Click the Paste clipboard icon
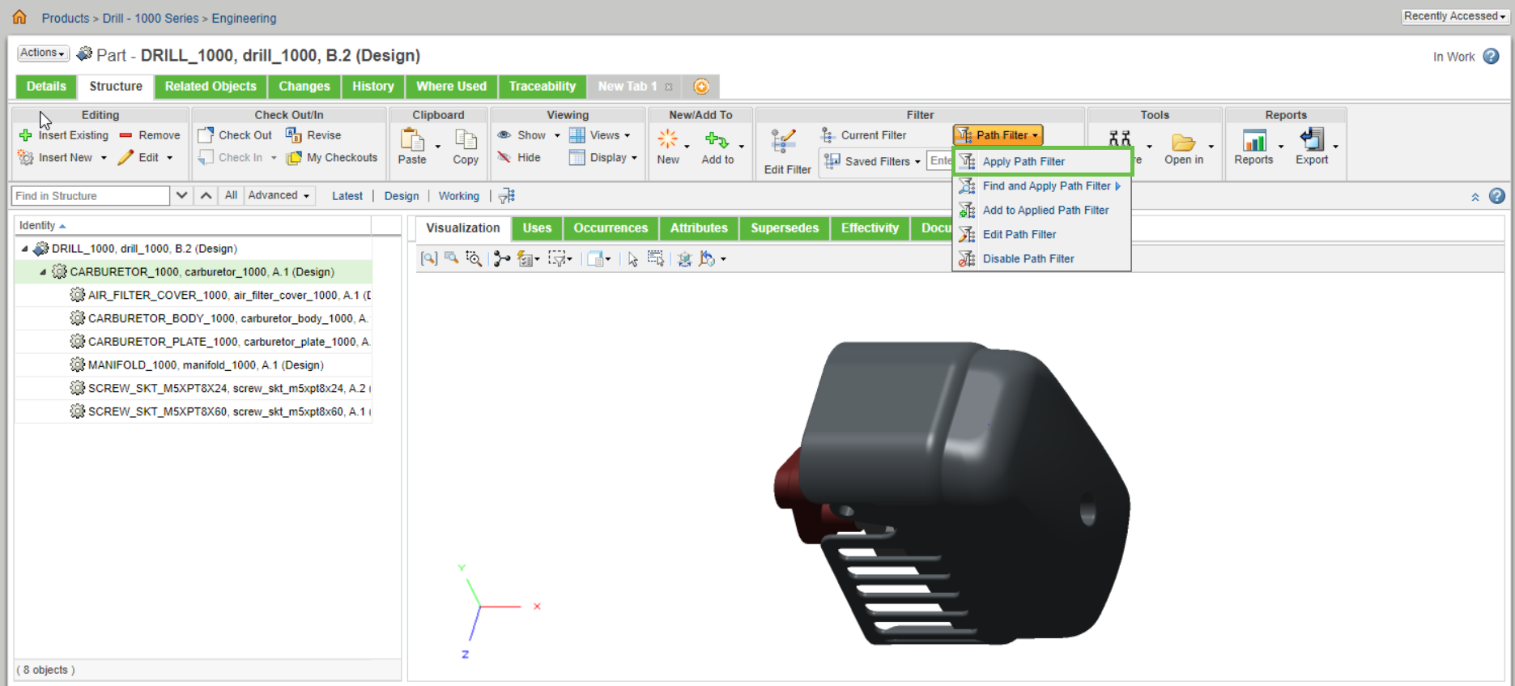The width and height of the screenshot is (1515, 686). coord(412,140)
